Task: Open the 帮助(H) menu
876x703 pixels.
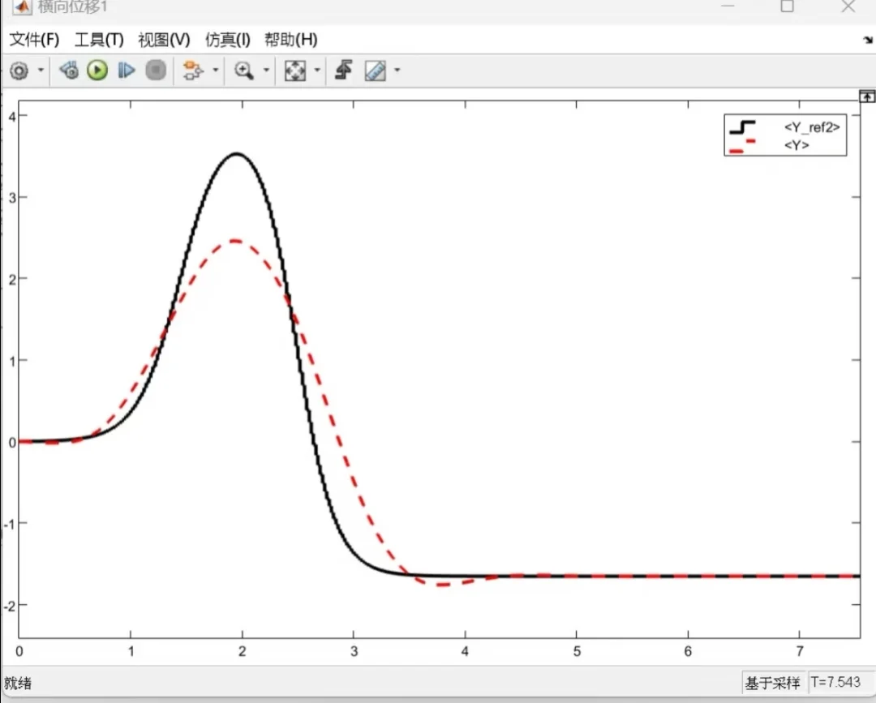Action: (290, 40)
